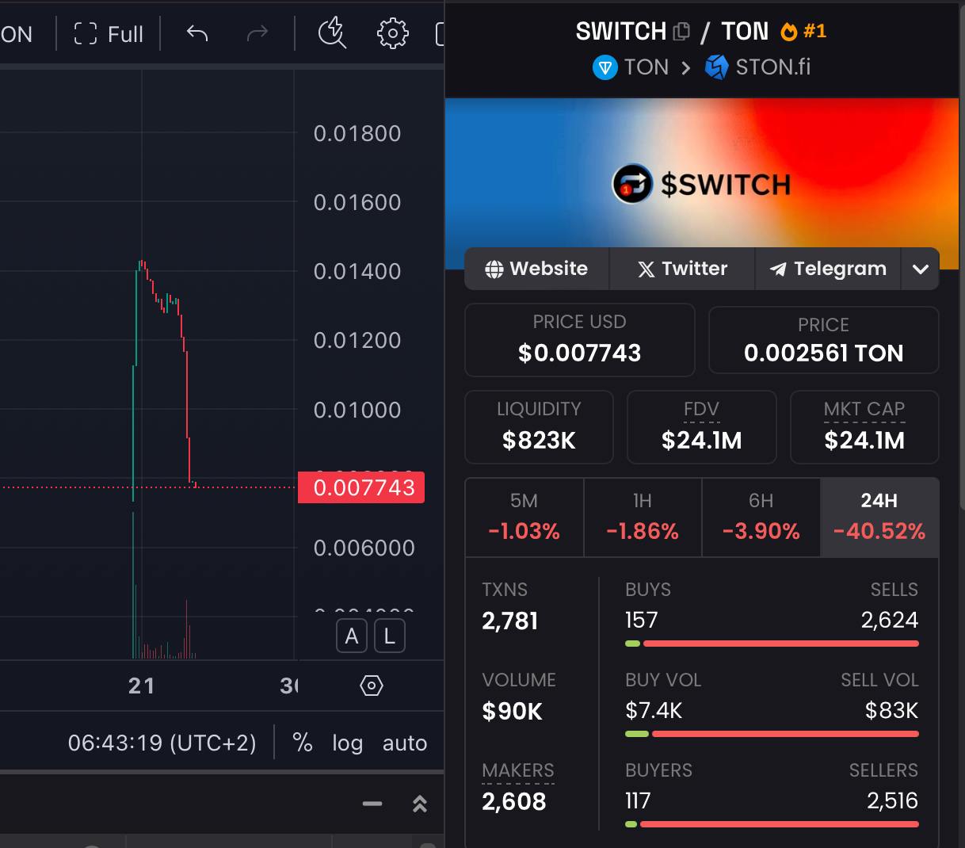
Task: Click the FDV $24.1M box
Action: click(x=702, y=427)
